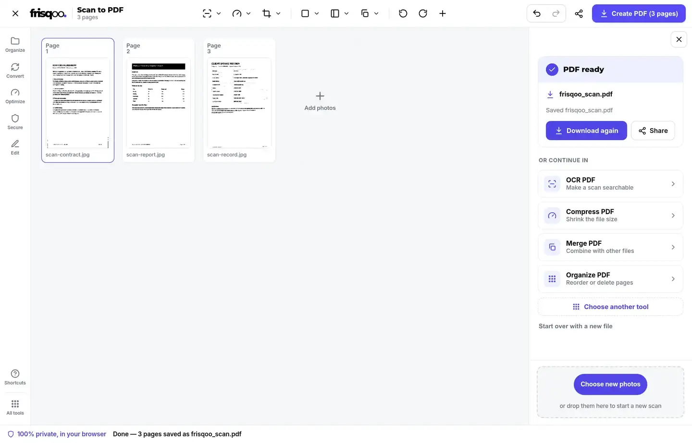Open the Secure tool in the sidebar
The width and height of the screenshot is (692, 443).
click(x=15, y=121)
